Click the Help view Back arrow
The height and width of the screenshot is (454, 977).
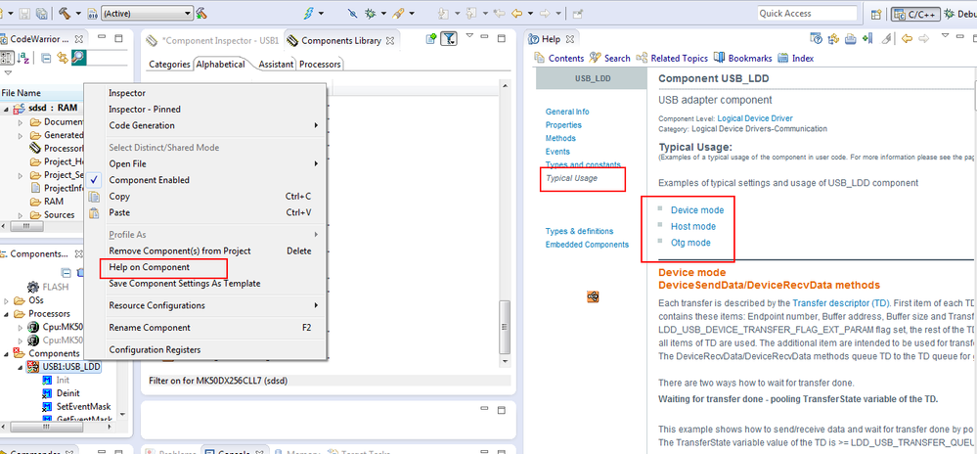pyautogui.click(x=907, y=39)
